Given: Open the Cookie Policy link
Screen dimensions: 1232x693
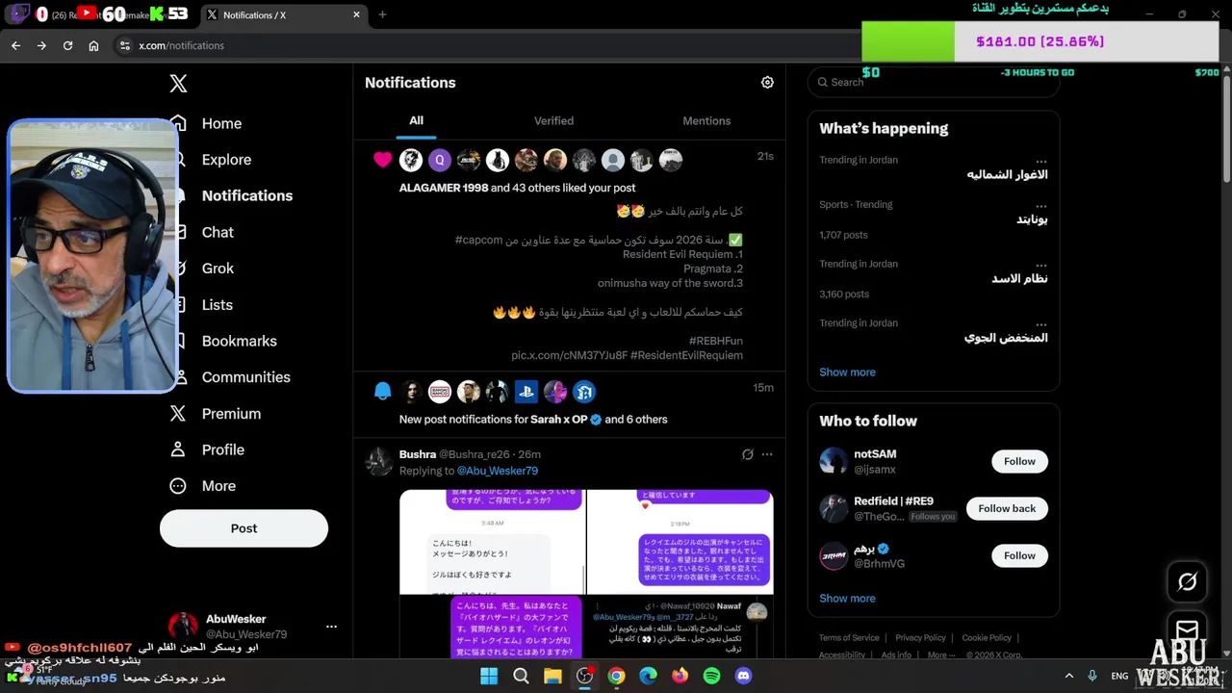Looking at the screenshot, I should pyautogui.click(x=987, y=638).
